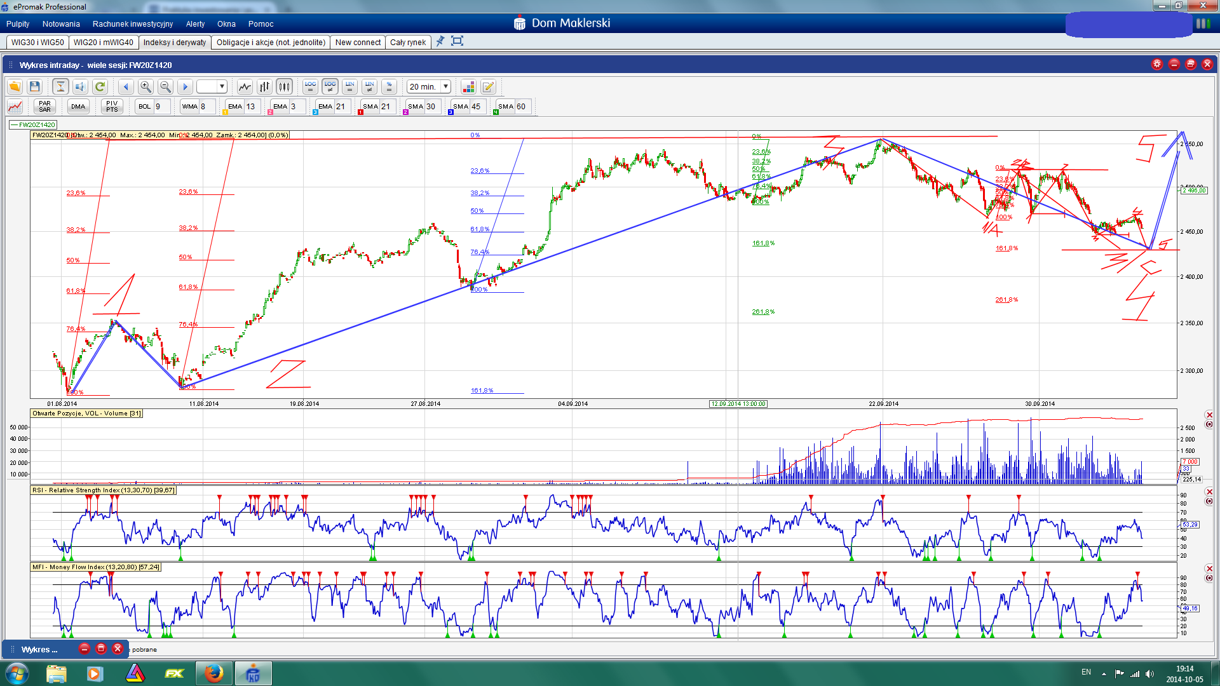The image size is (1220, 686).
Task: Click the refresh chart icon
Action: 100,87
